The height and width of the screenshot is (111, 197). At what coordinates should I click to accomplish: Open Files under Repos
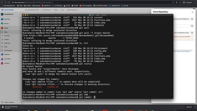coord(6,32)
